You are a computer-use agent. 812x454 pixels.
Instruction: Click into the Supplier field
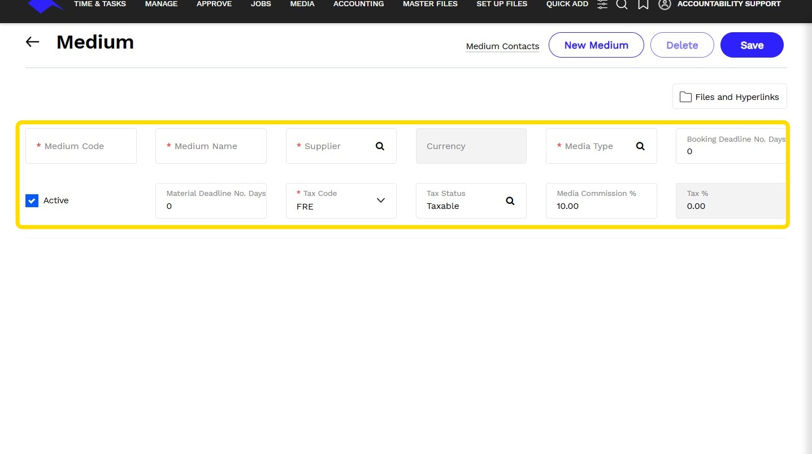point(341,146)
